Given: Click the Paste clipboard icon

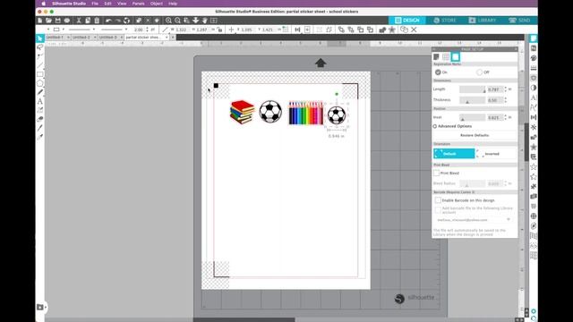Looking at the screenshot, I should [97, 21].
